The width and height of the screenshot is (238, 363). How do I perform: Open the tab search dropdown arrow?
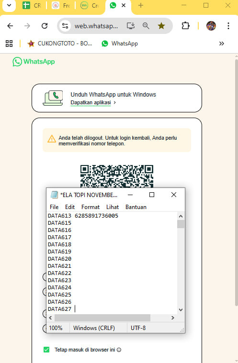click(x=9, y=5)
